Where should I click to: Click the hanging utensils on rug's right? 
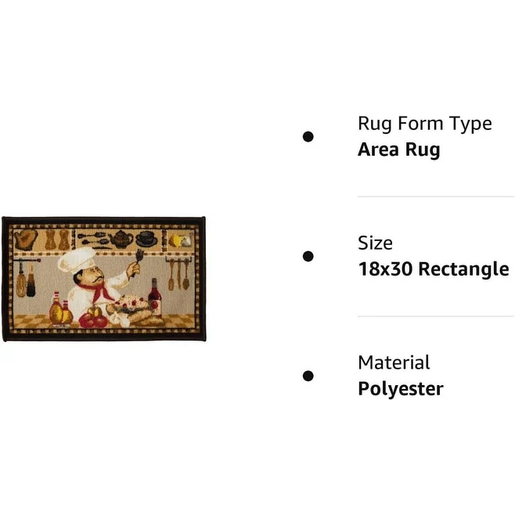pos(177,275)
